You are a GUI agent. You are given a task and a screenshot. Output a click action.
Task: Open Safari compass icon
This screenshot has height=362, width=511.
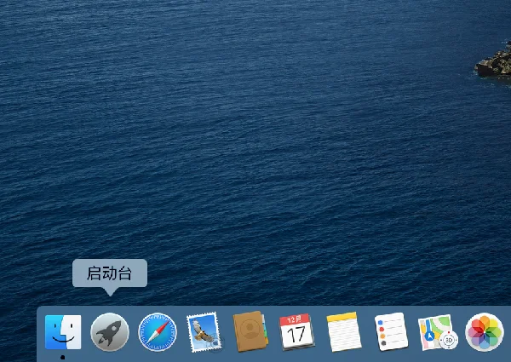click(158, 332)
